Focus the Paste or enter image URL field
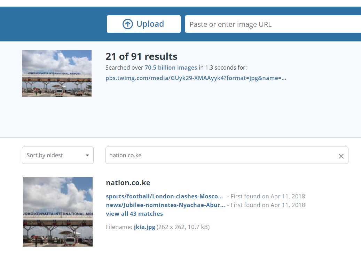Screen dimensions: 361x253 272,24
